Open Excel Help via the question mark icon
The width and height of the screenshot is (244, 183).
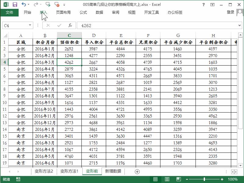tap(203, 5)
